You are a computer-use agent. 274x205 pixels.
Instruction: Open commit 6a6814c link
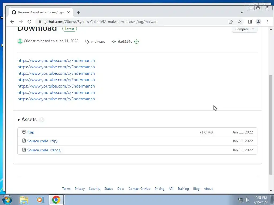coord(125,41)
